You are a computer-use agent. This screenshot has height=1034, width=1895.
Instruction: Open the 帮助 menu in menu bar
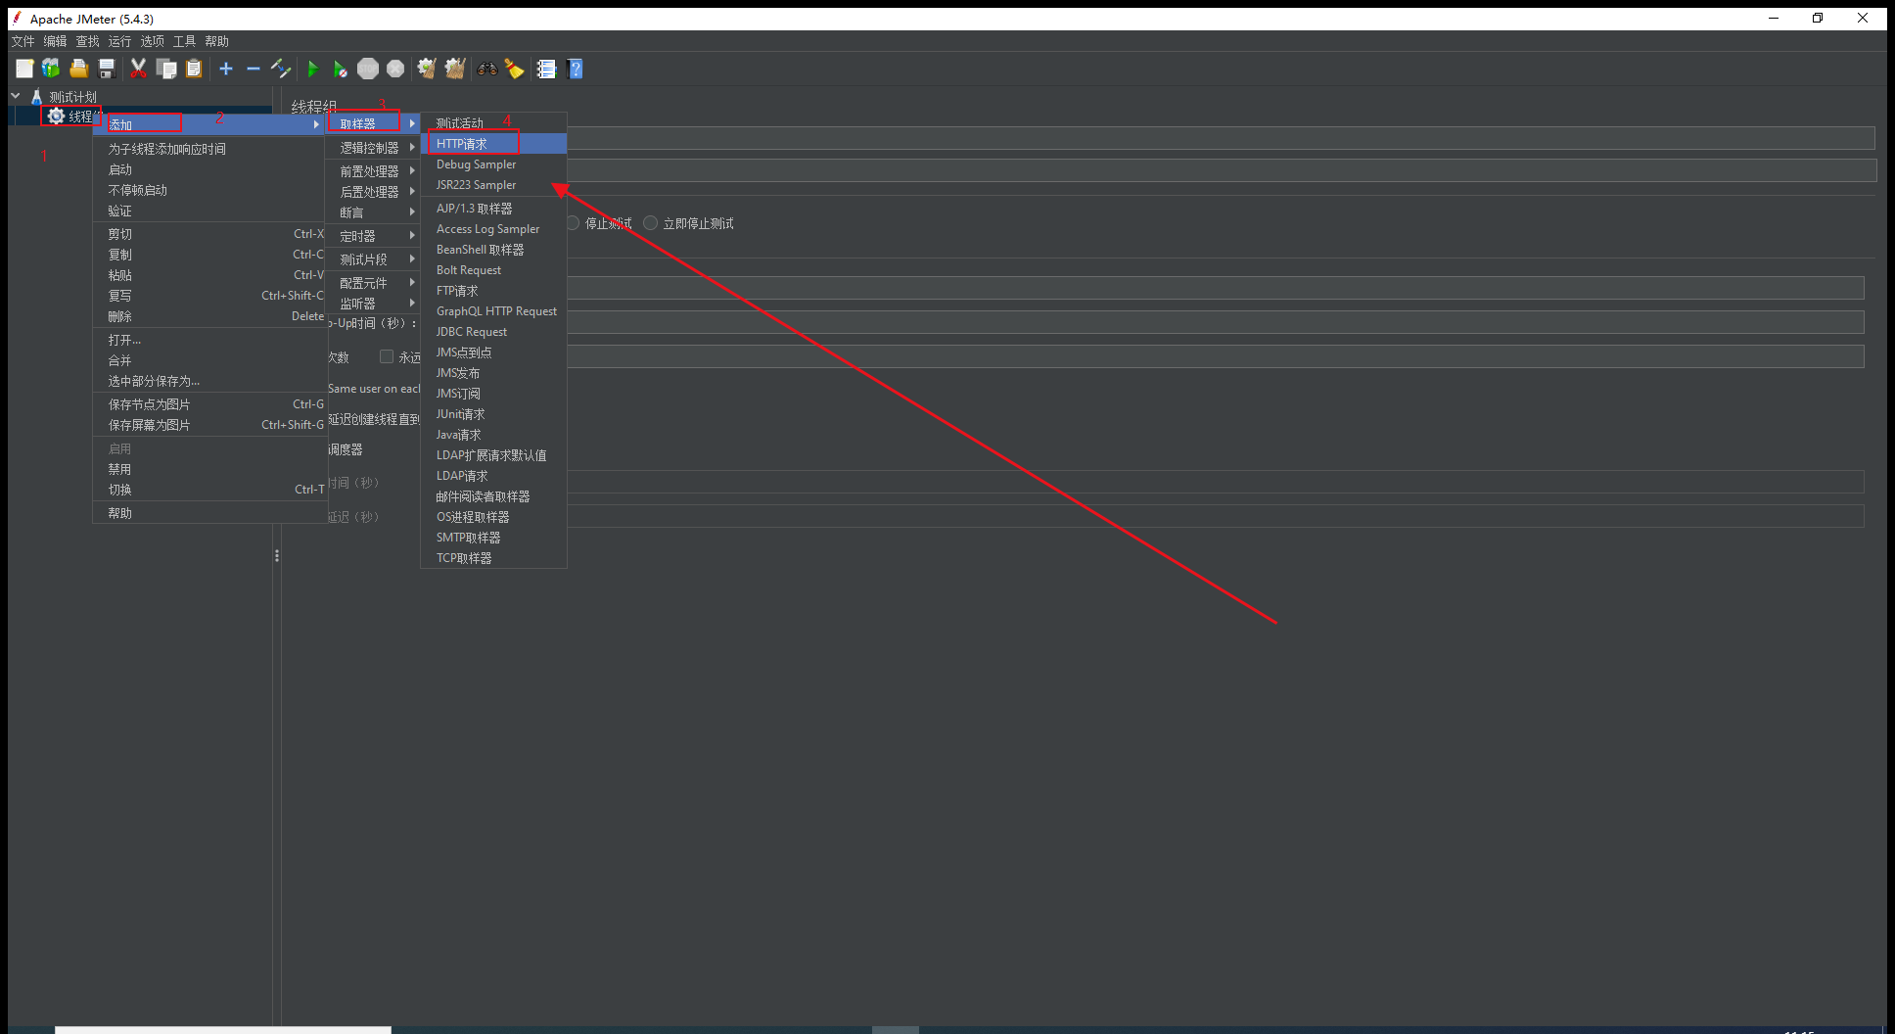pyautogui.click(x=216, y=41)
